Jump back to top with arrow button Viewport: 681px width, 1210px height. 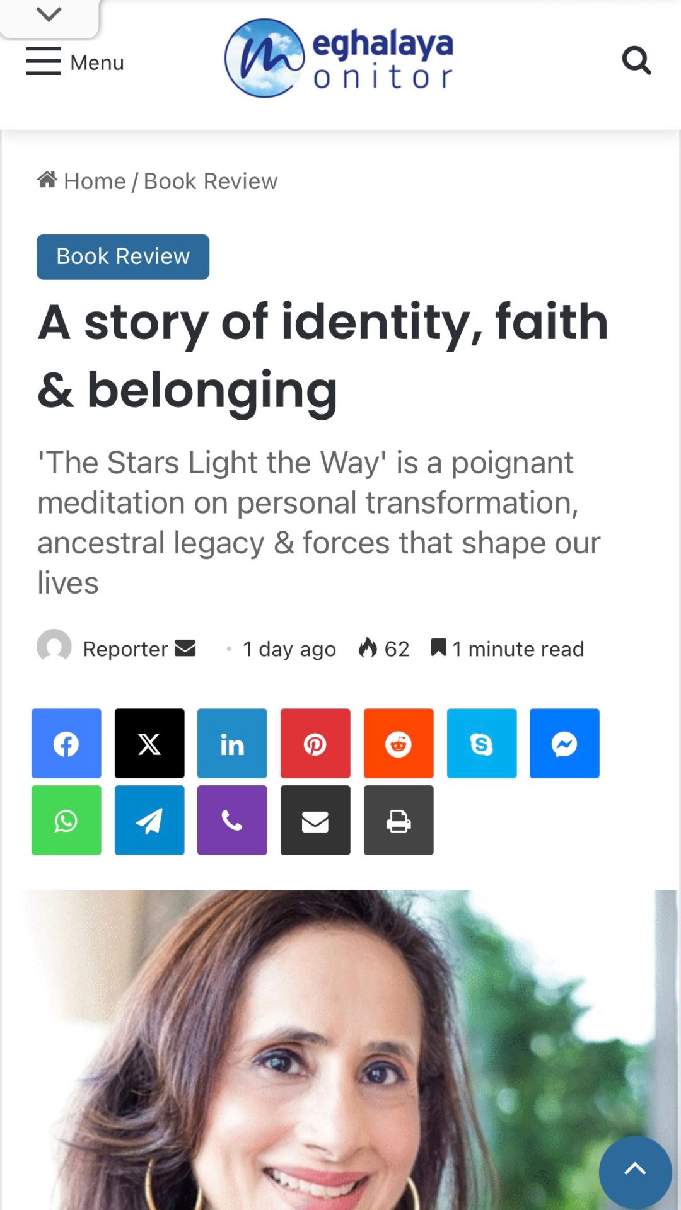pos(635,1172)
